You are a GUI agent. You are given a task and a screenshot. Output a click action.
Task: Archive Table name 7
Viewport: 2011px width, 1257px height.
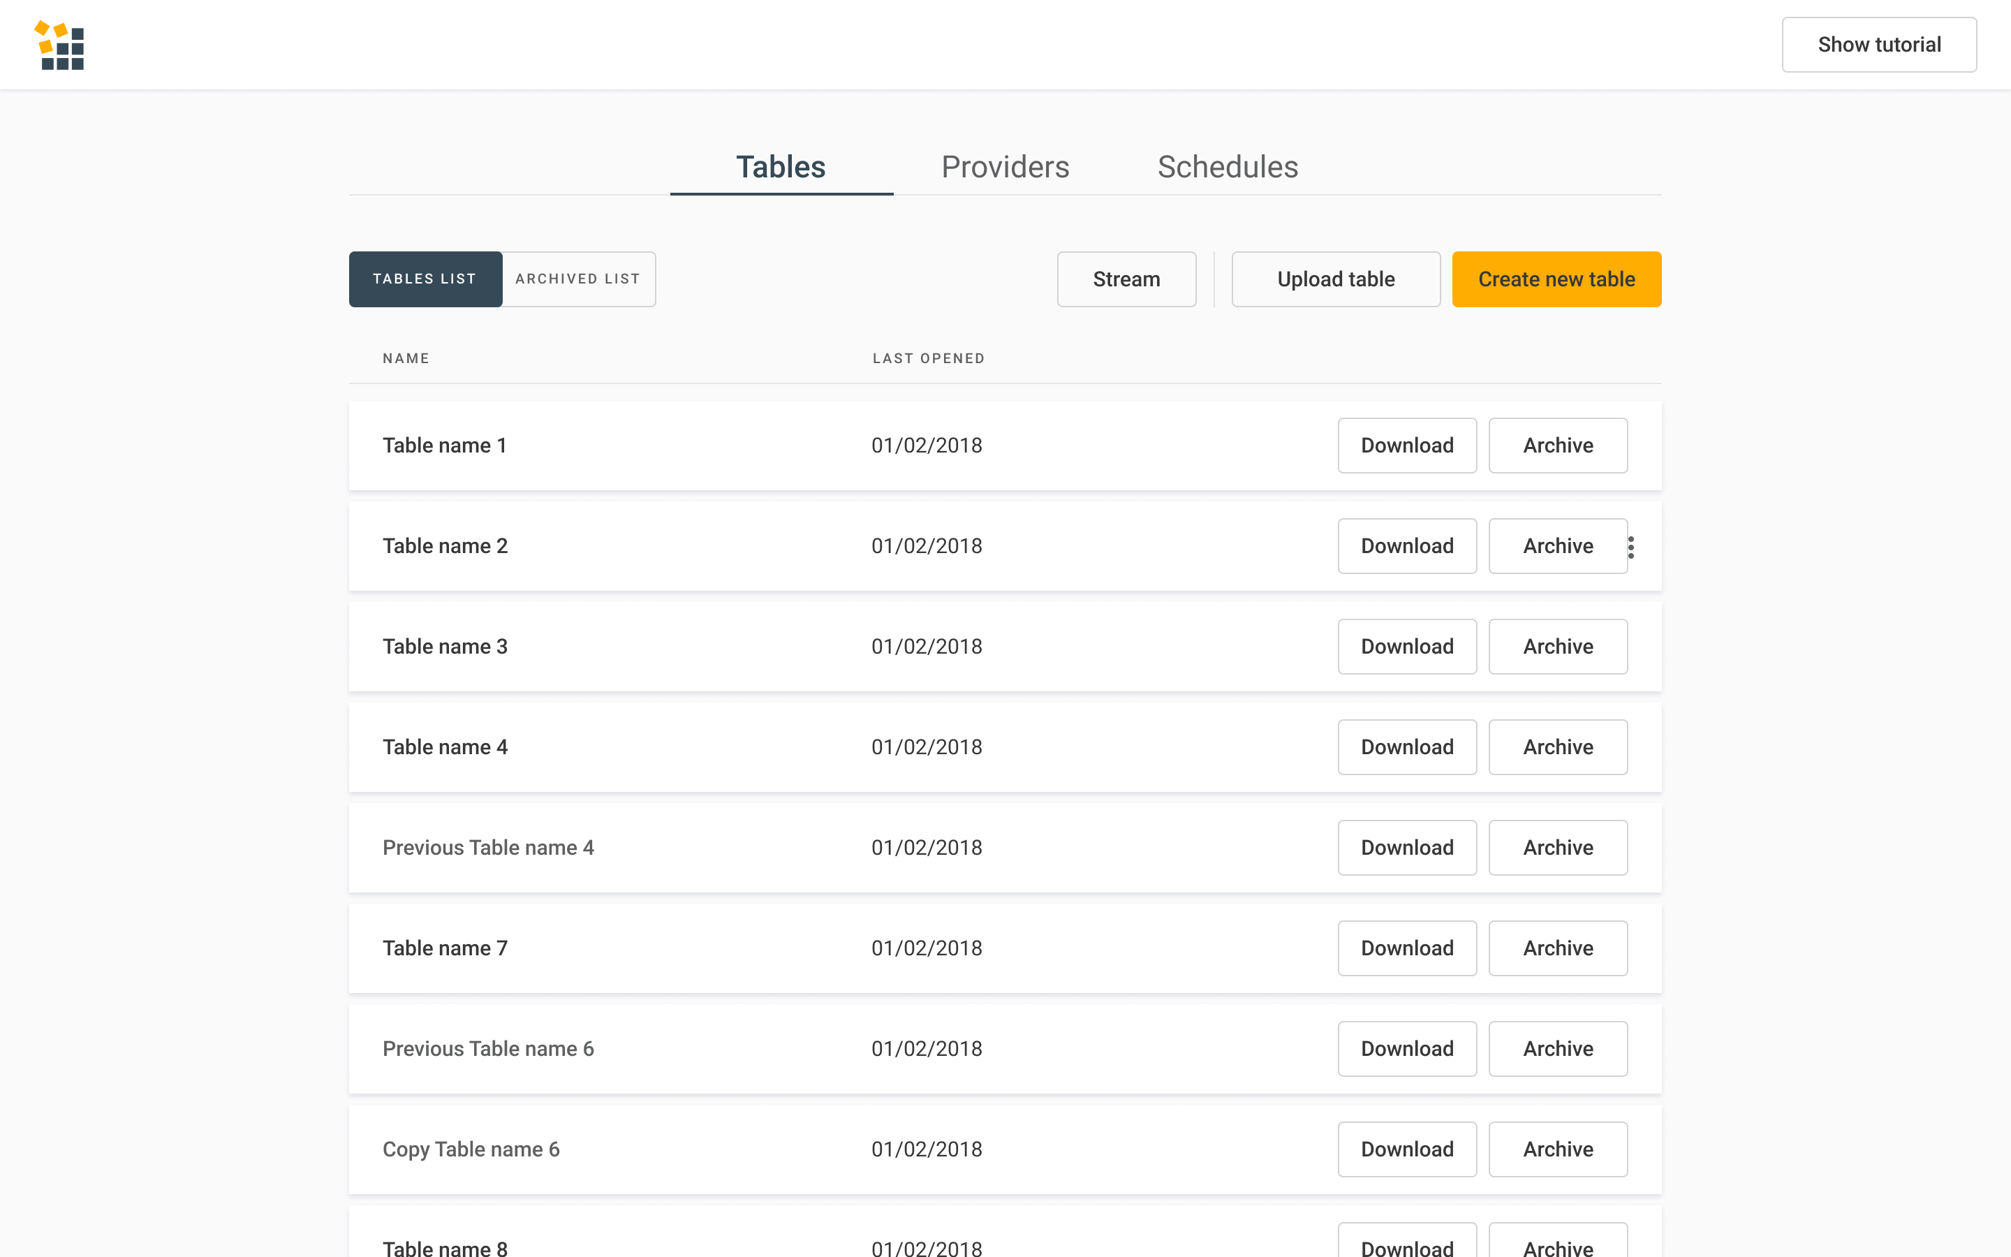coord(1557,948)
